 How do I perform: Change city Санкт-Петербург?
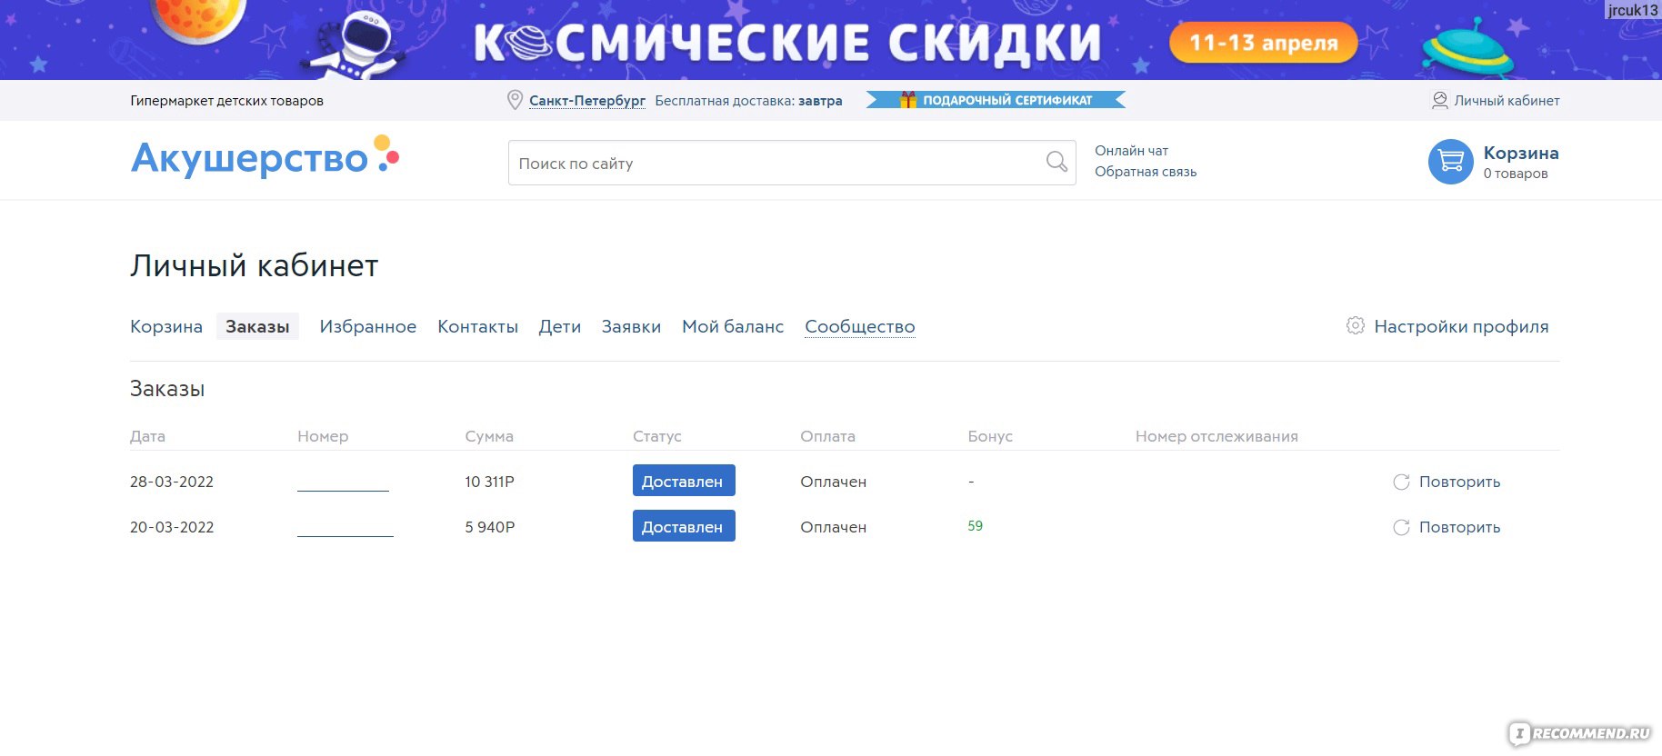coord(587,101)
